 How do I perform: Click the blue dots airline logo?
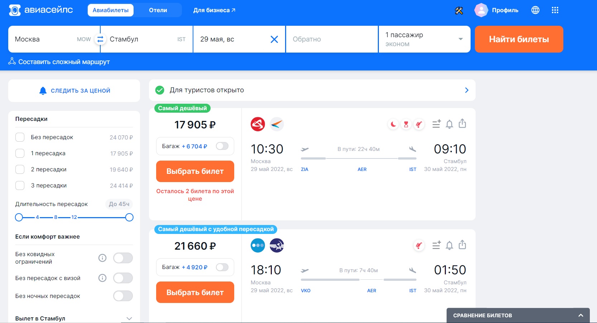point(258,245)
